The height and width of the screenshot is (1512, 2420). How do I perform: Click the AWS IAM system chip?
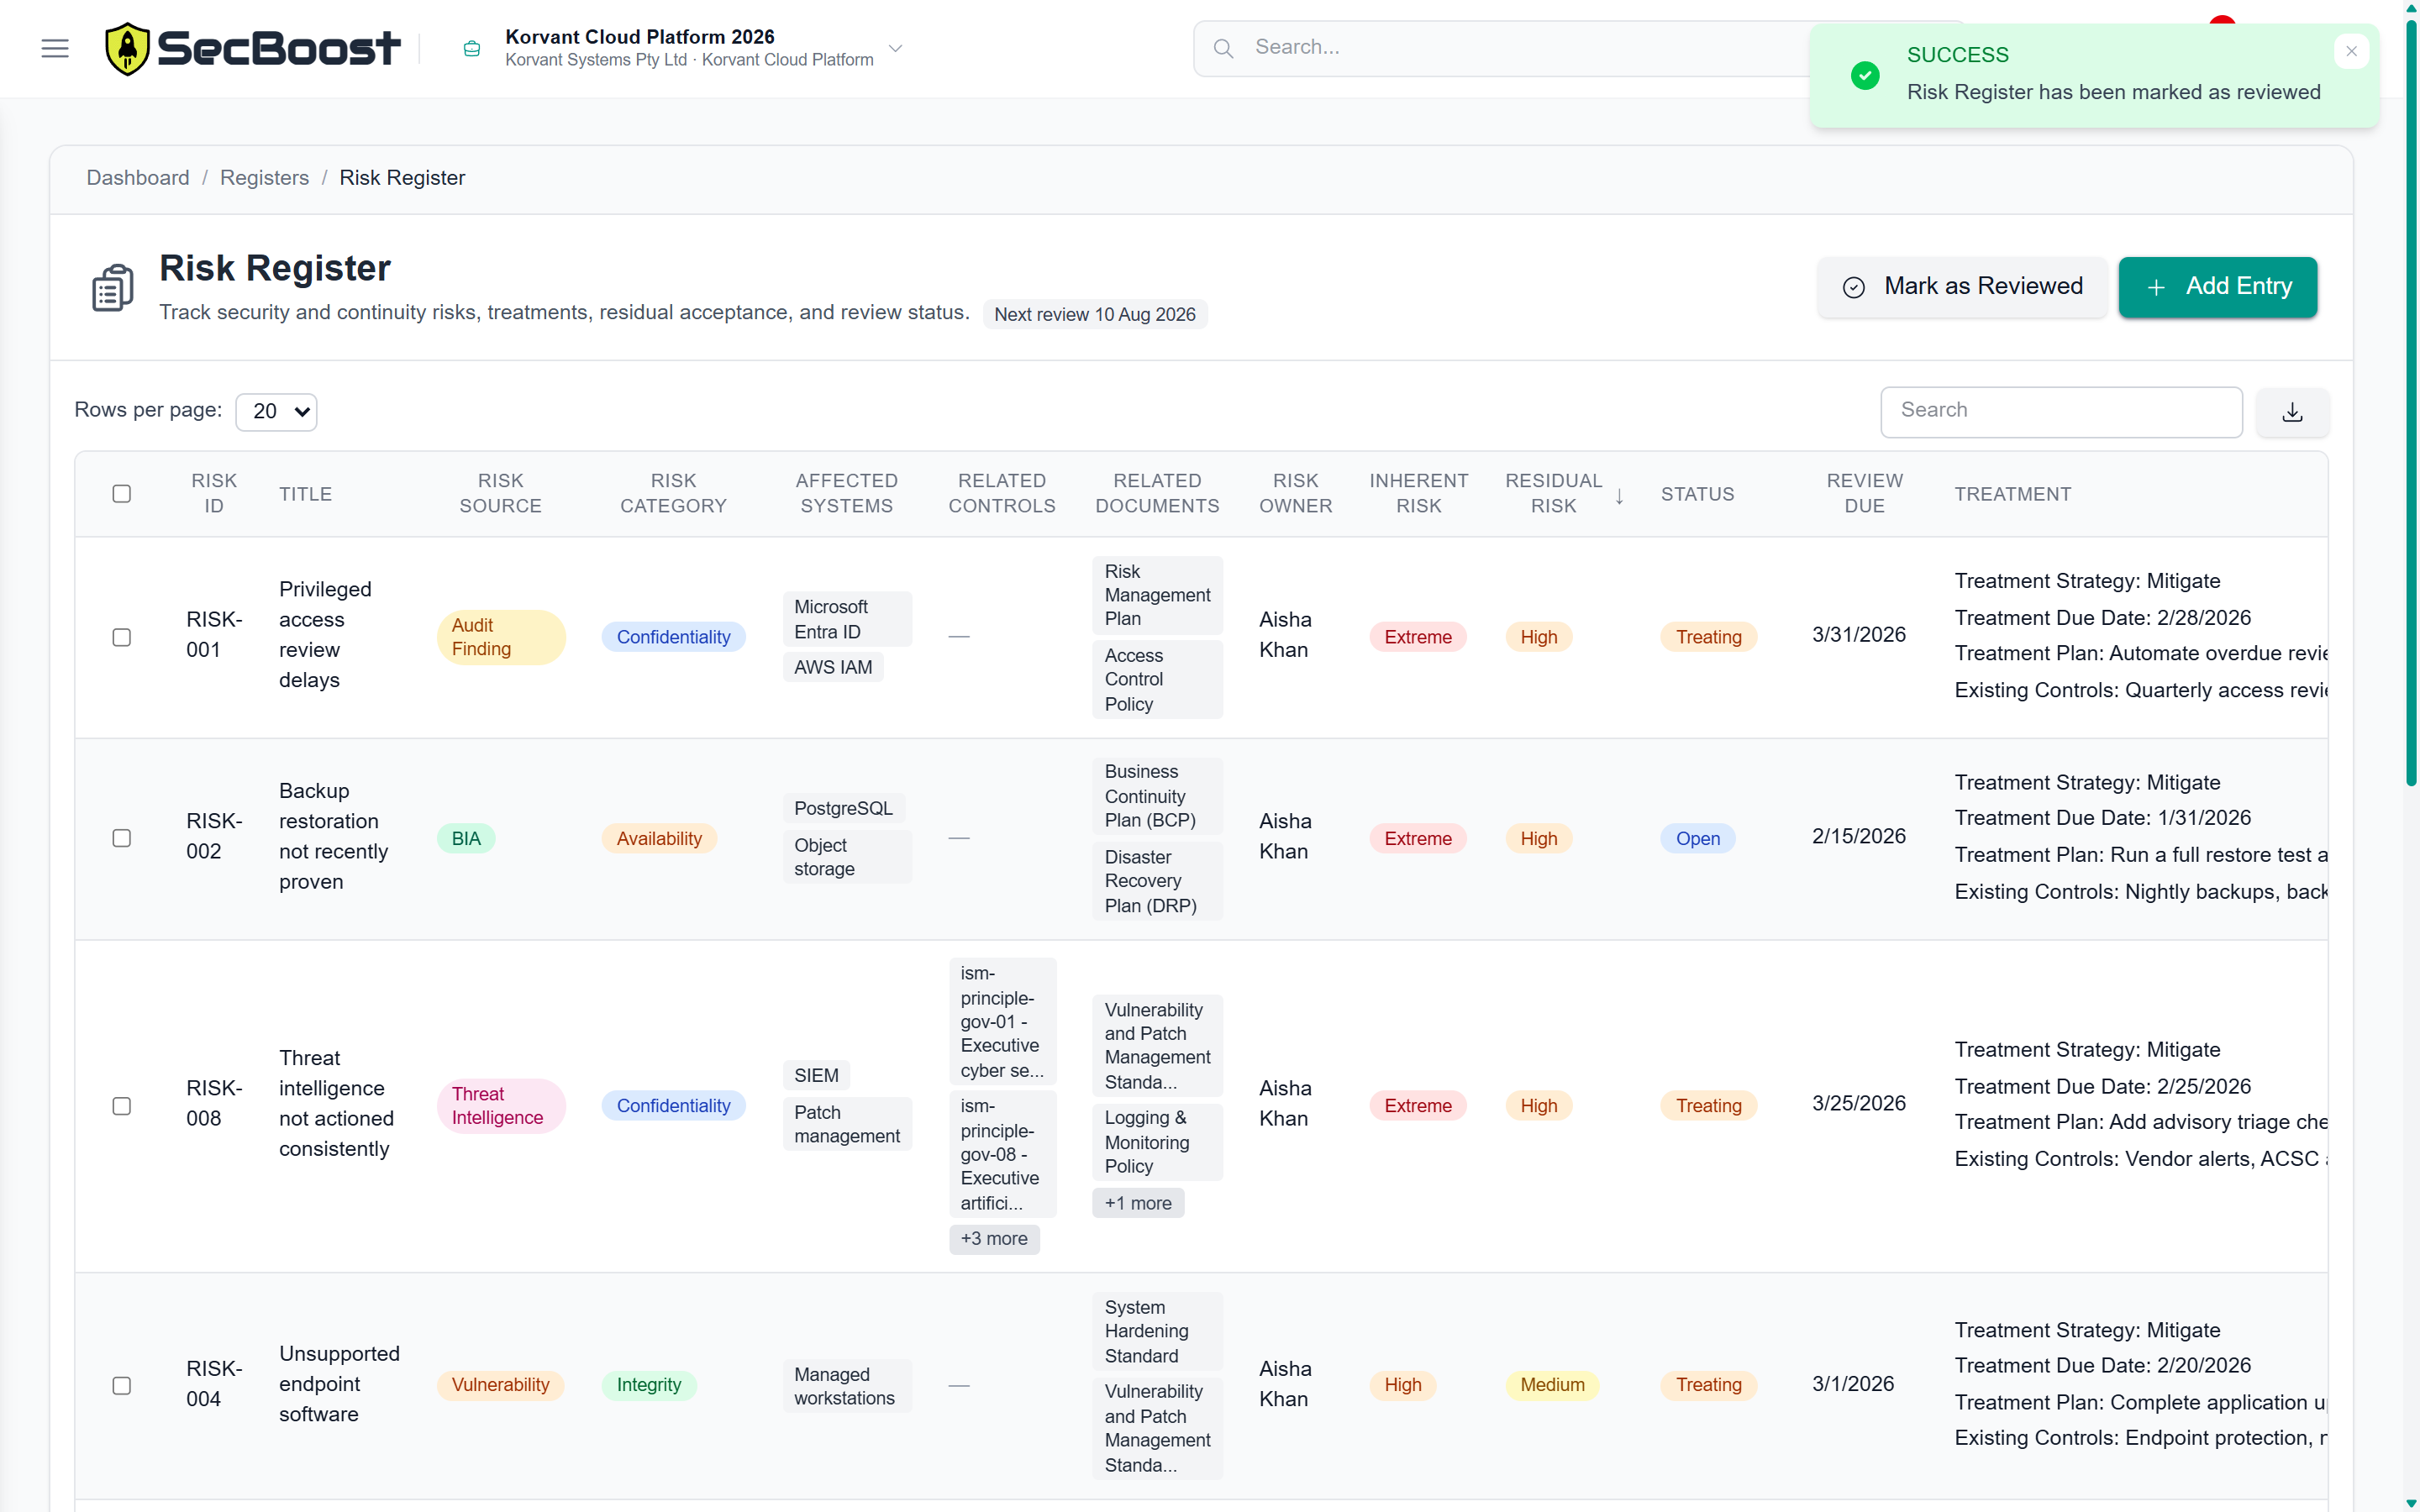833,667
